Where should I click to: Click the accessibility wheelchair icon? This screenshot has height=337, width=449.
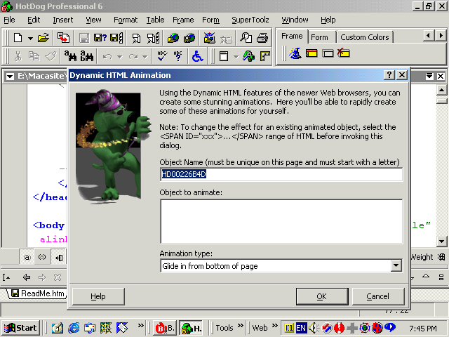[x=198, y=56]
